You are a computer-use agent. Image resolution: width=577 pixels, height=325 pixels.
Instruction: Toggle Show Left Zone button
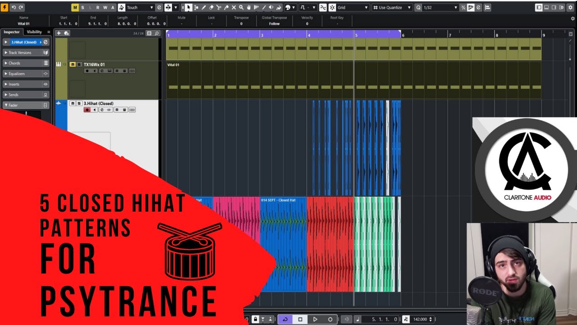tap(539, 8)
